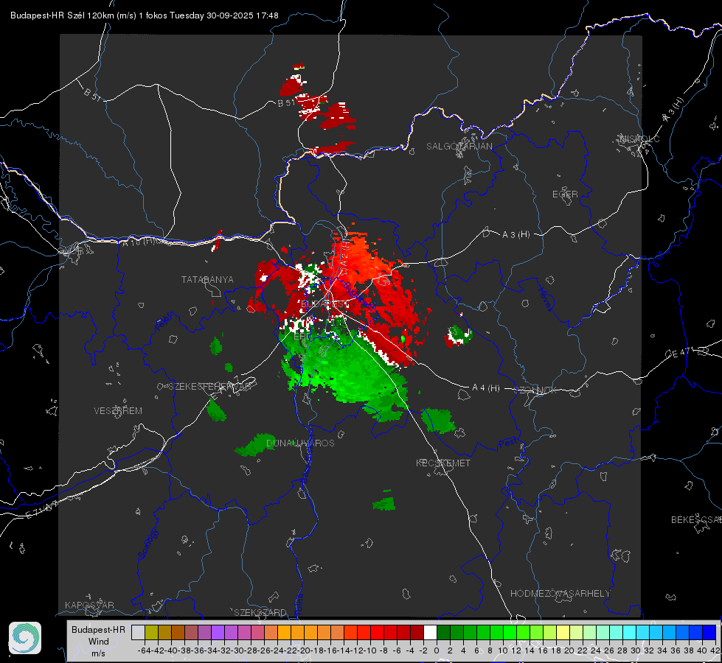This screenshot has height=663, width=722.
Task: Click the Budapest-HR Wind m/s legend label
Action: [99, 642]
